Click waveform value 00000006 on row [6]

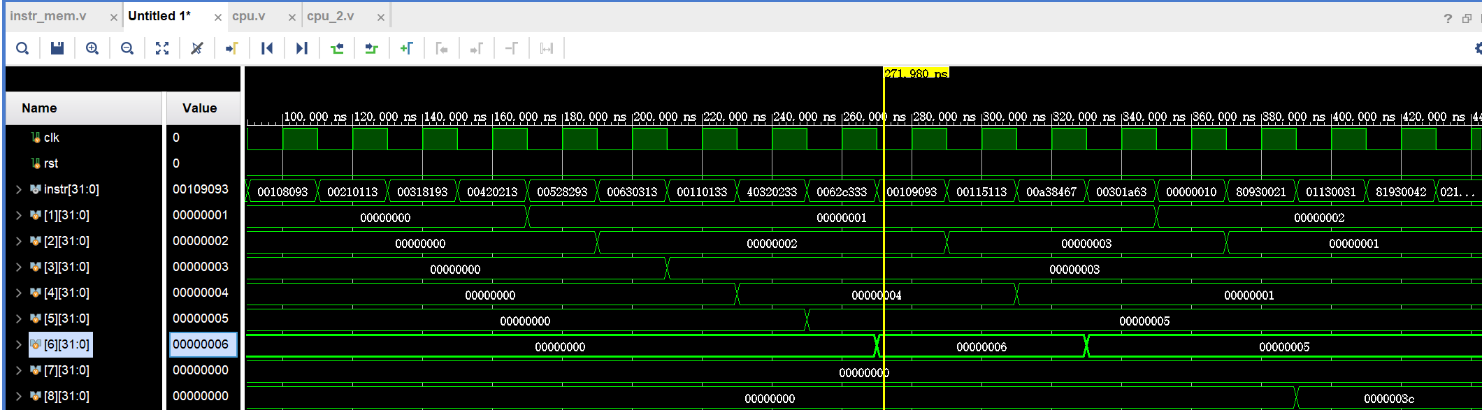[x=981, y=347]
